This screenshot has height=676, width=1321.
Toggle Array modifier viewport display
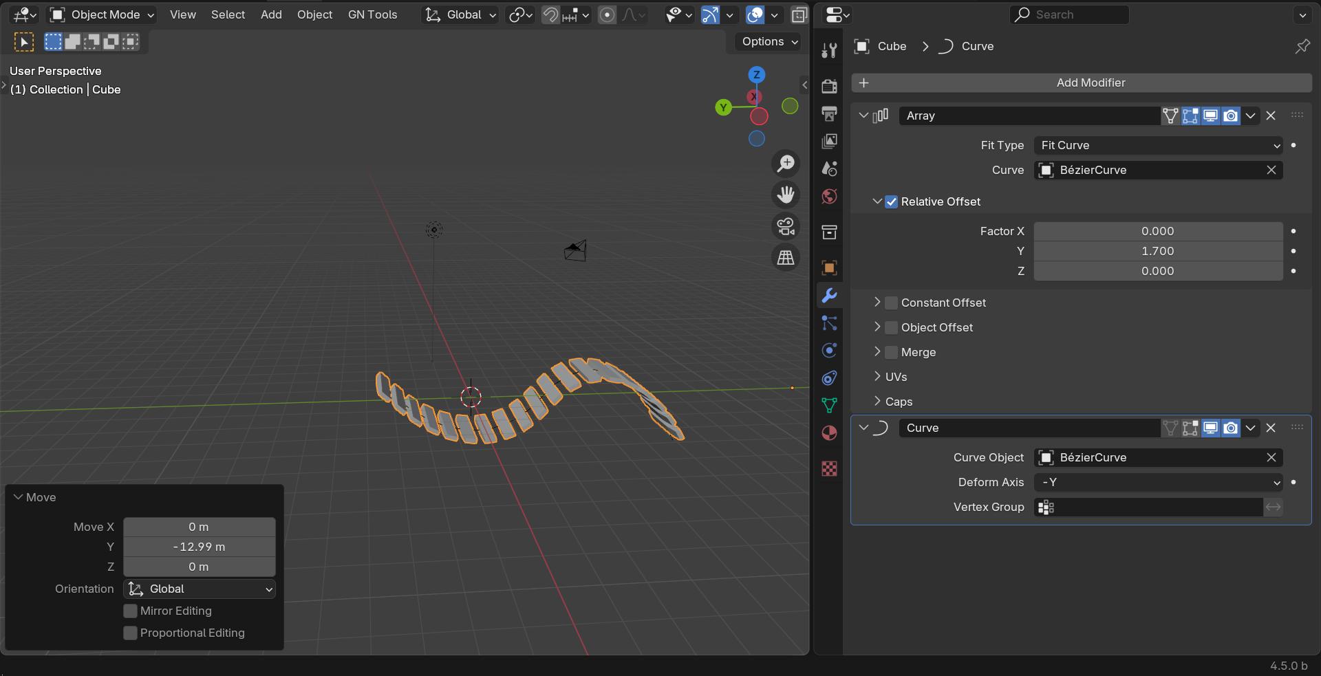point(1211,116)
